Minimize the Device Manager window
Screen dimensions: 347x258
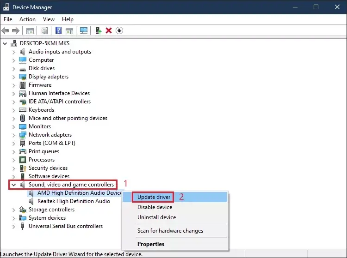point(295,7)
